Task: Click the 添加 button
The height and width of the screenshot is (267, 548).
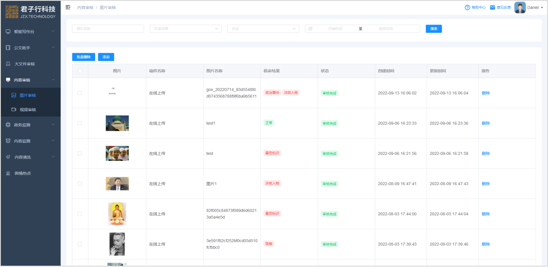Action: (x=106, y=57)
